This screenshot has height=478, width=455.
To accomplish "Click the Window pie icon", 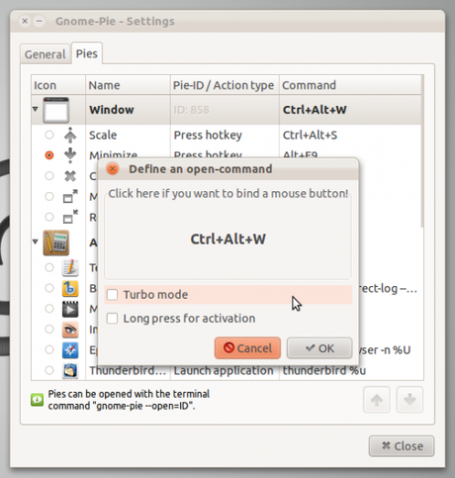I will coord(55,110).
